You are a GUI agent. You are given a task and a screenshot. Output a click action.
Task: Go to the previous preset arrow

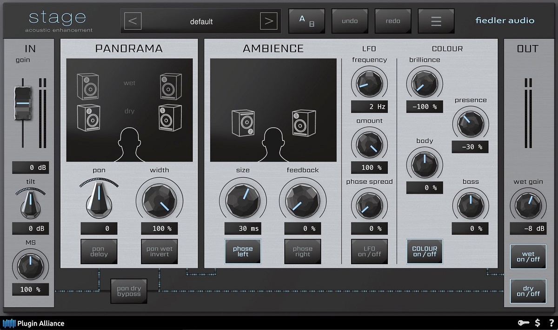tap(133, 21)
